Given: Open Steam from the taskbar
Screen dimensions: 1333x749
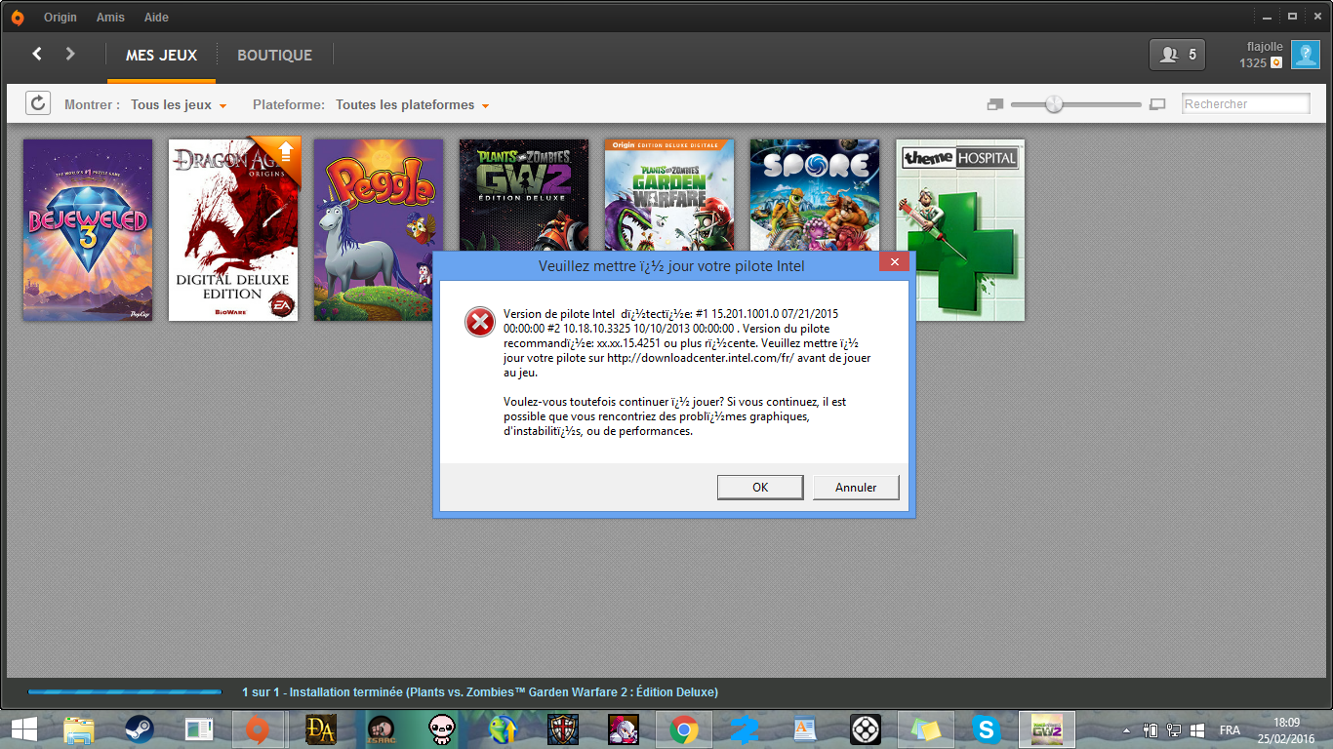Looking at the screenshot, I should click(139, 729).
